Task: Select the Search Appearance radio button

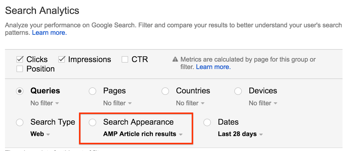Action: (93, 122)
